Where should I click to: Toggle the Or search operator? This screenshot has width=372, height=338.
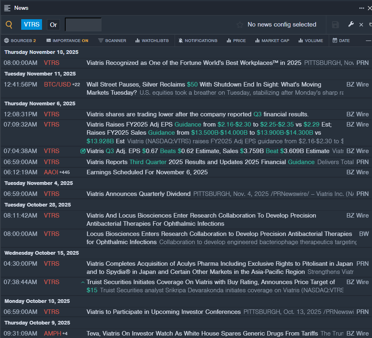[53, 24]
